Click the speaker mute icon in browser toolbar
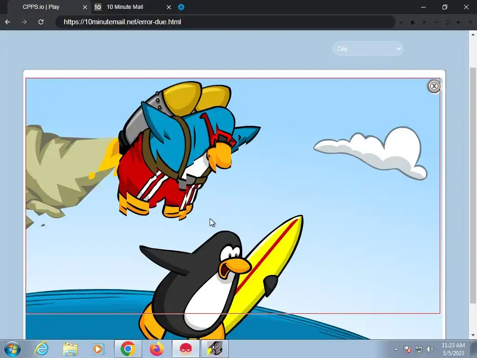Viewport: 477px width, 358px height. [458, 22]
